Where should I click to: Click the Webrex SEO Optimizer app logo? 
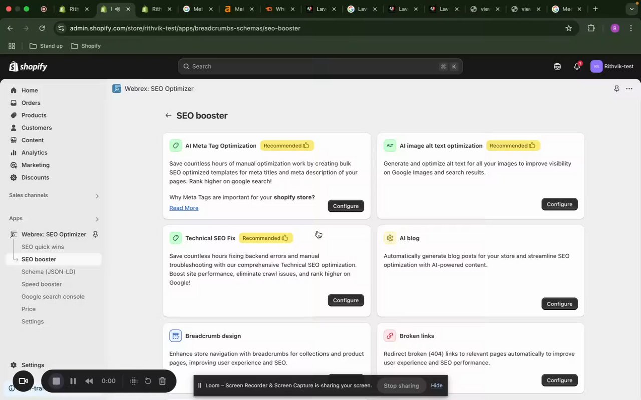(x=117, y=89)
